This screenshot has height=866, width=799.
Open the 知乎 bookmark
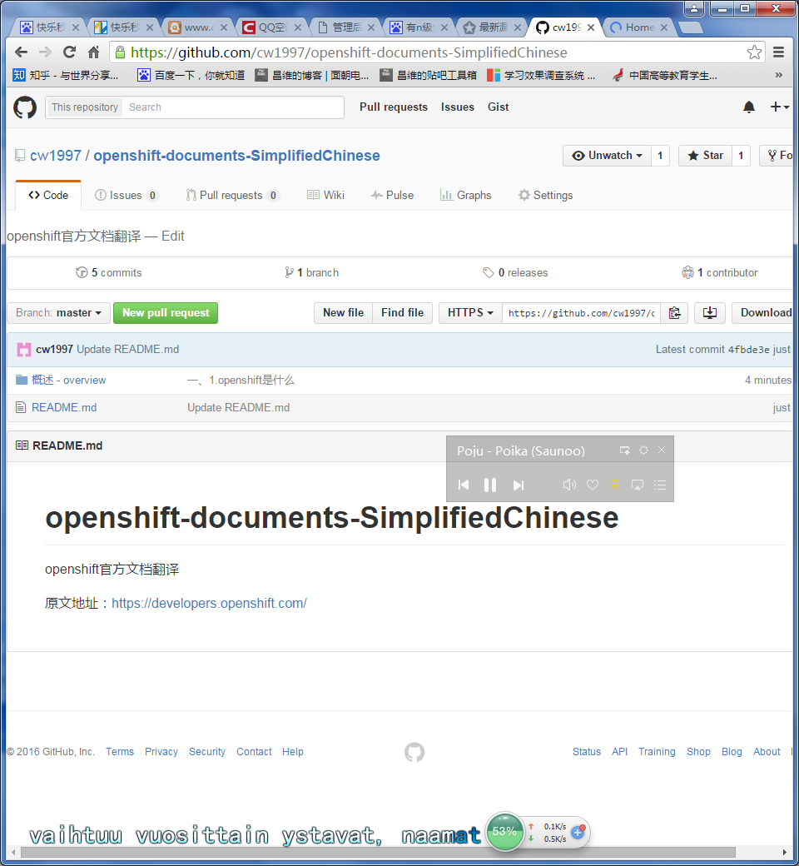(67, 75)
